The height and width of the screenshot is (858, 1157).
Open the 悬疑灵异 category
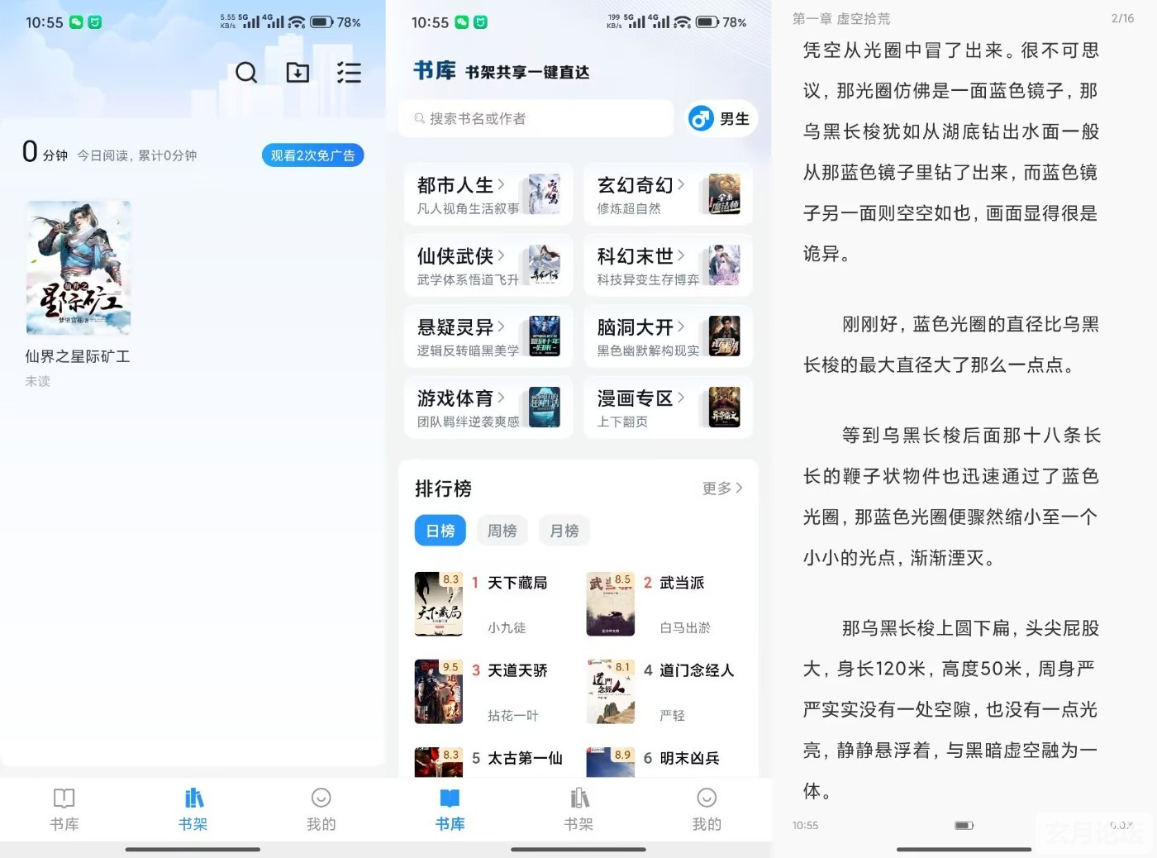[x=488, y=336]
